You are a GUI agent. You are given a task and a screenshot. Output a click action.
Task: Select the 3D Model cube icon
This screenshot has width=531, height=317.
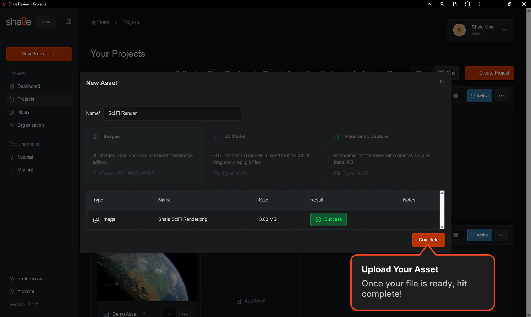215,136
